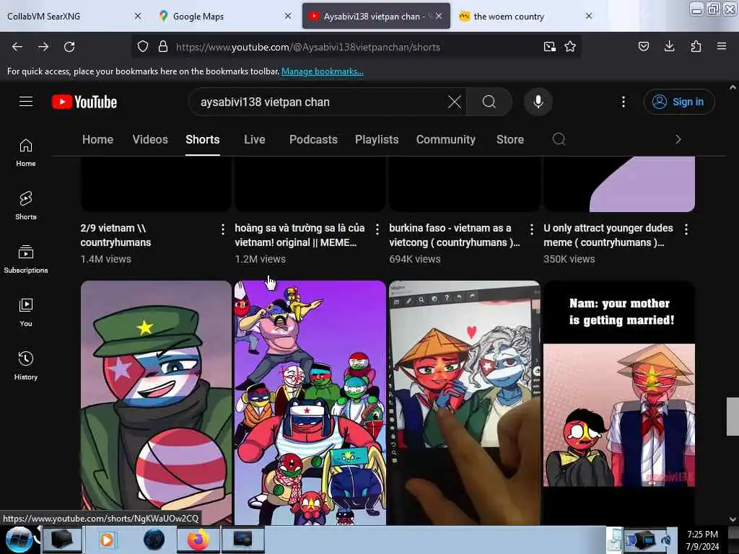Open the Store channel tab
This screenshot has height=554, width=739.
pos(510,139)
